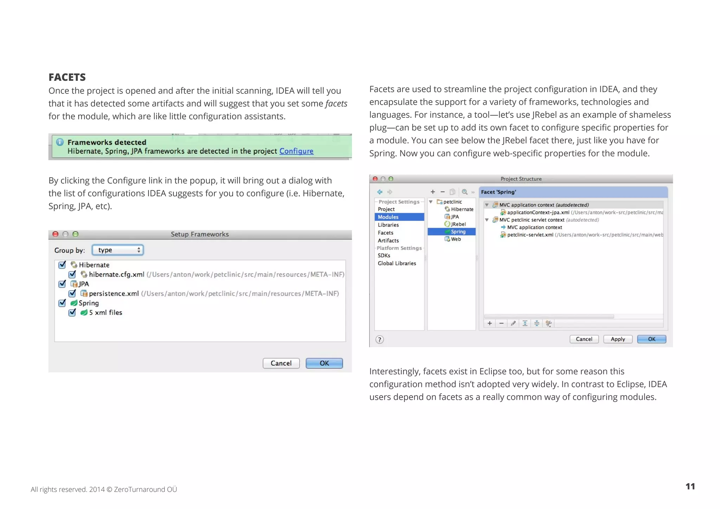Screen dimensions: 720x509
Task: Select the JRebel facet under petclinic
Action: pyautogui.click(x=458, y=224)
